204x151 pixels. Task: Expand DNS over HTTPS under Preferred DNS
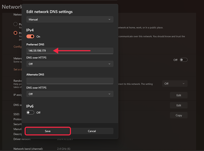[x=70, y=64]
